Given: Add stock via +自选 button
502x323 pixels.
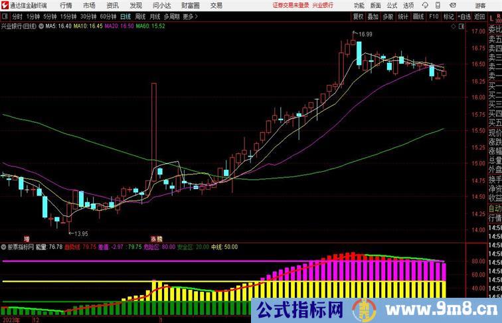Looking at the screenshot, I should 464,17.
